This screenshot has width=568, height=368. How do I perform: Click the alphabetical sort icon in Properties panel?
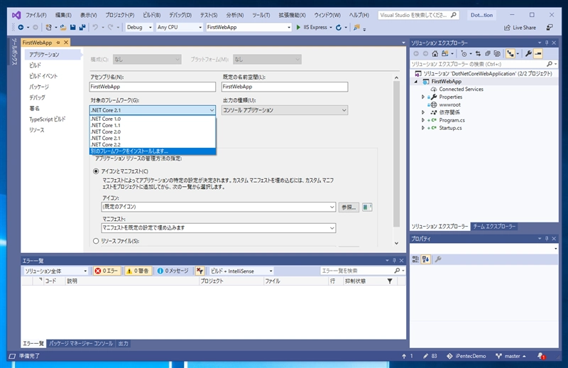[425, 259]
